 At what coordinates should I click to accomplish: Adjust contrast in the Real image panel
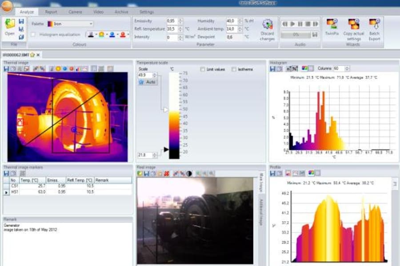(x=189, y=174)
